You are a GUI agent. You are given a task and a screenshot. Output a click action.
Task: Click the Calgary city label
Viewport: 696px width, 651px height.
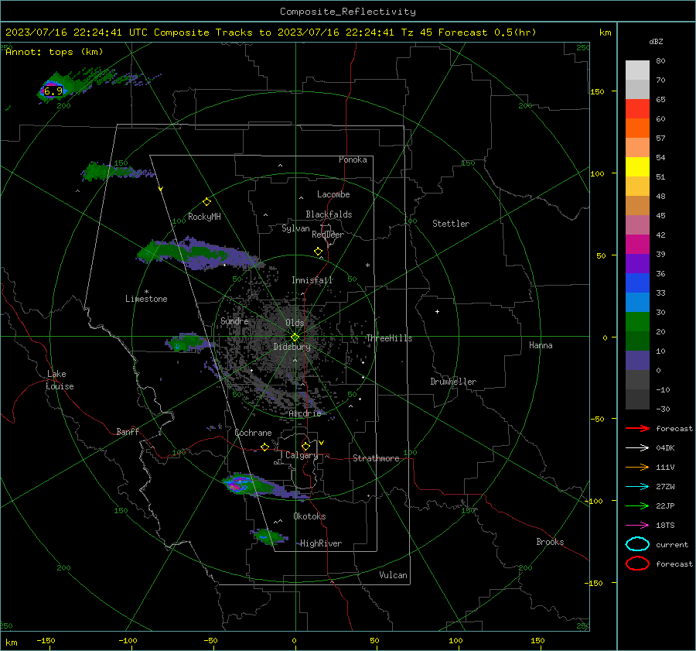tap(302, 455)
